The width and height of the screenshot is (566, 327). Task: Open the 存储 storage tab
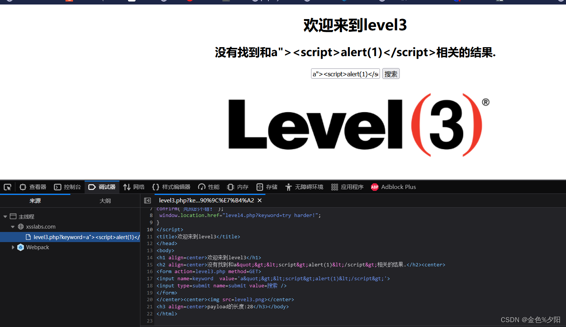coord(267,187)
